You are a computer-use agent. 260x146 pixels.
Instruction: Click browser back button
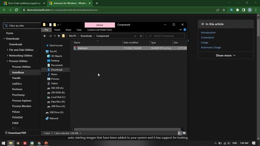pyautogui.click(x=4, y=10)
